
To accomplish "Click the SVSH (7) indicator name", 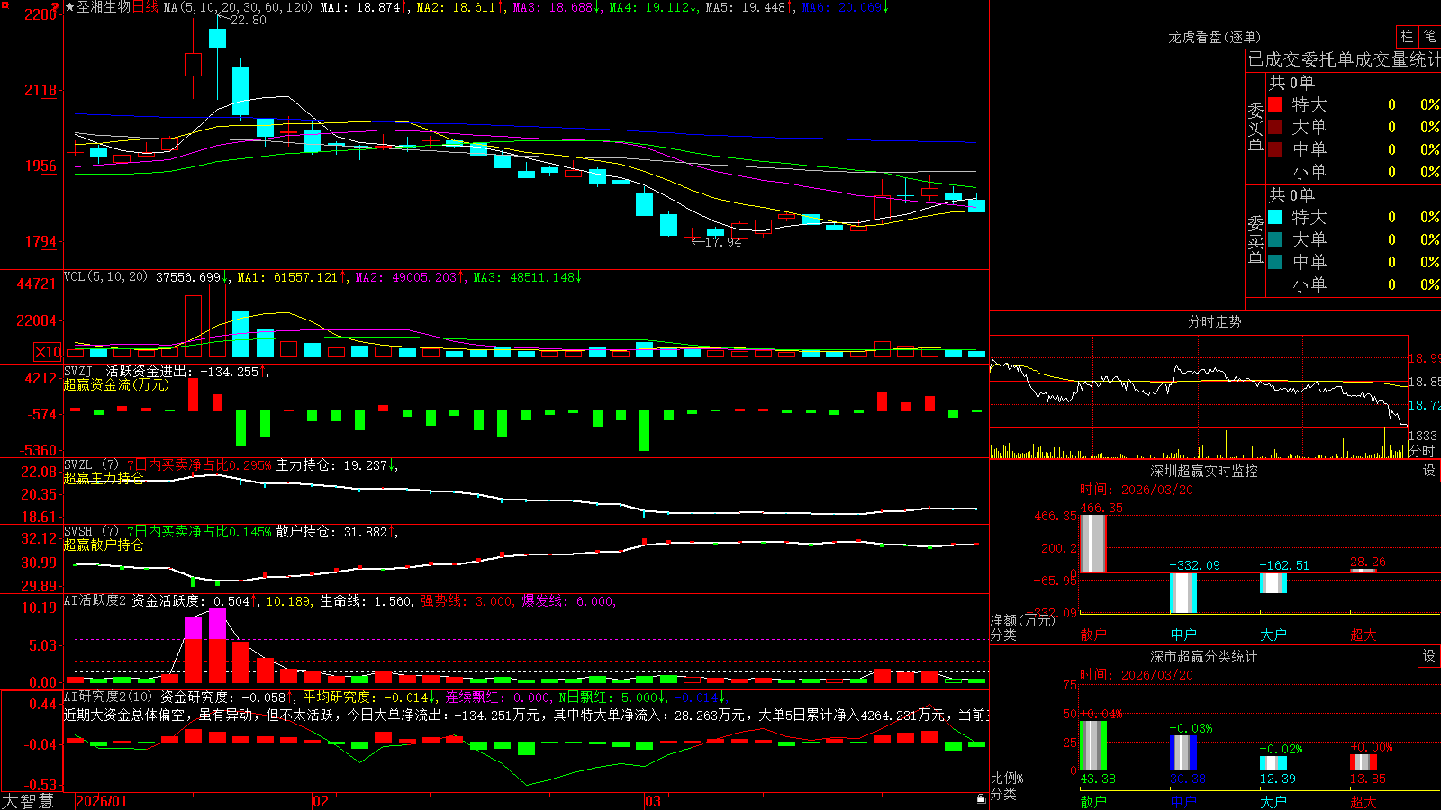I will point(91,532).
